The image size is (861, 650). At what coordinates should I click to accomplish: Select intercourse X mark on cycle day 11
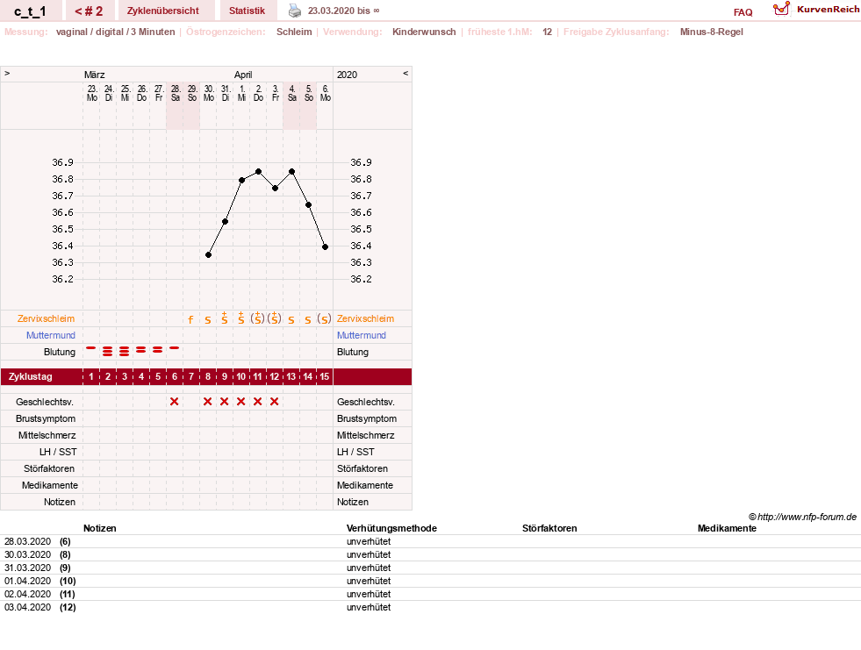click(257, 401)
